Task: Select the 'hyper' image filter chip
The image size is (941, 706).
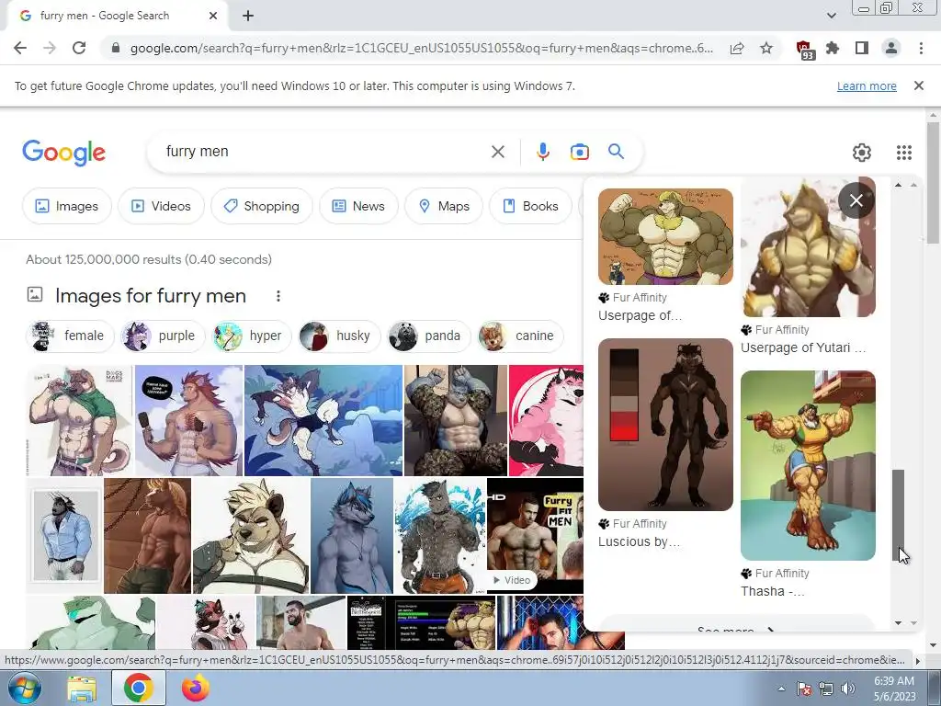Action: pyautogui.click(x=252, y=336)
